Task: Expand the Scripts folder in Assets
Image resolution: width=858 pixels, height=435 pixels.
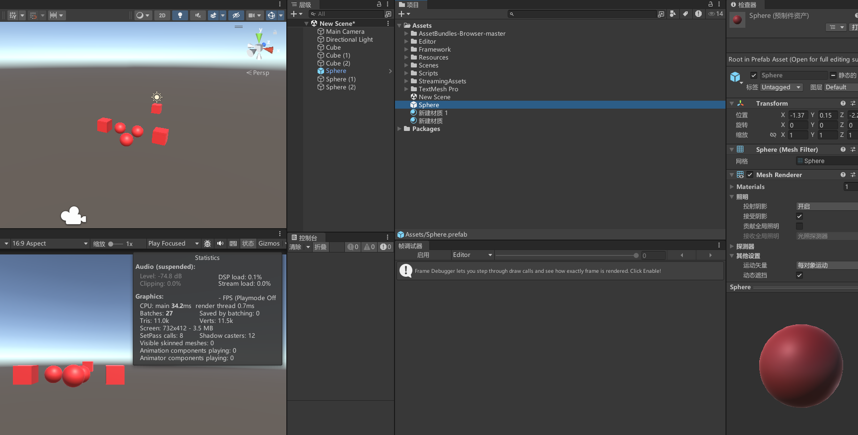Action: pos(406,73)
